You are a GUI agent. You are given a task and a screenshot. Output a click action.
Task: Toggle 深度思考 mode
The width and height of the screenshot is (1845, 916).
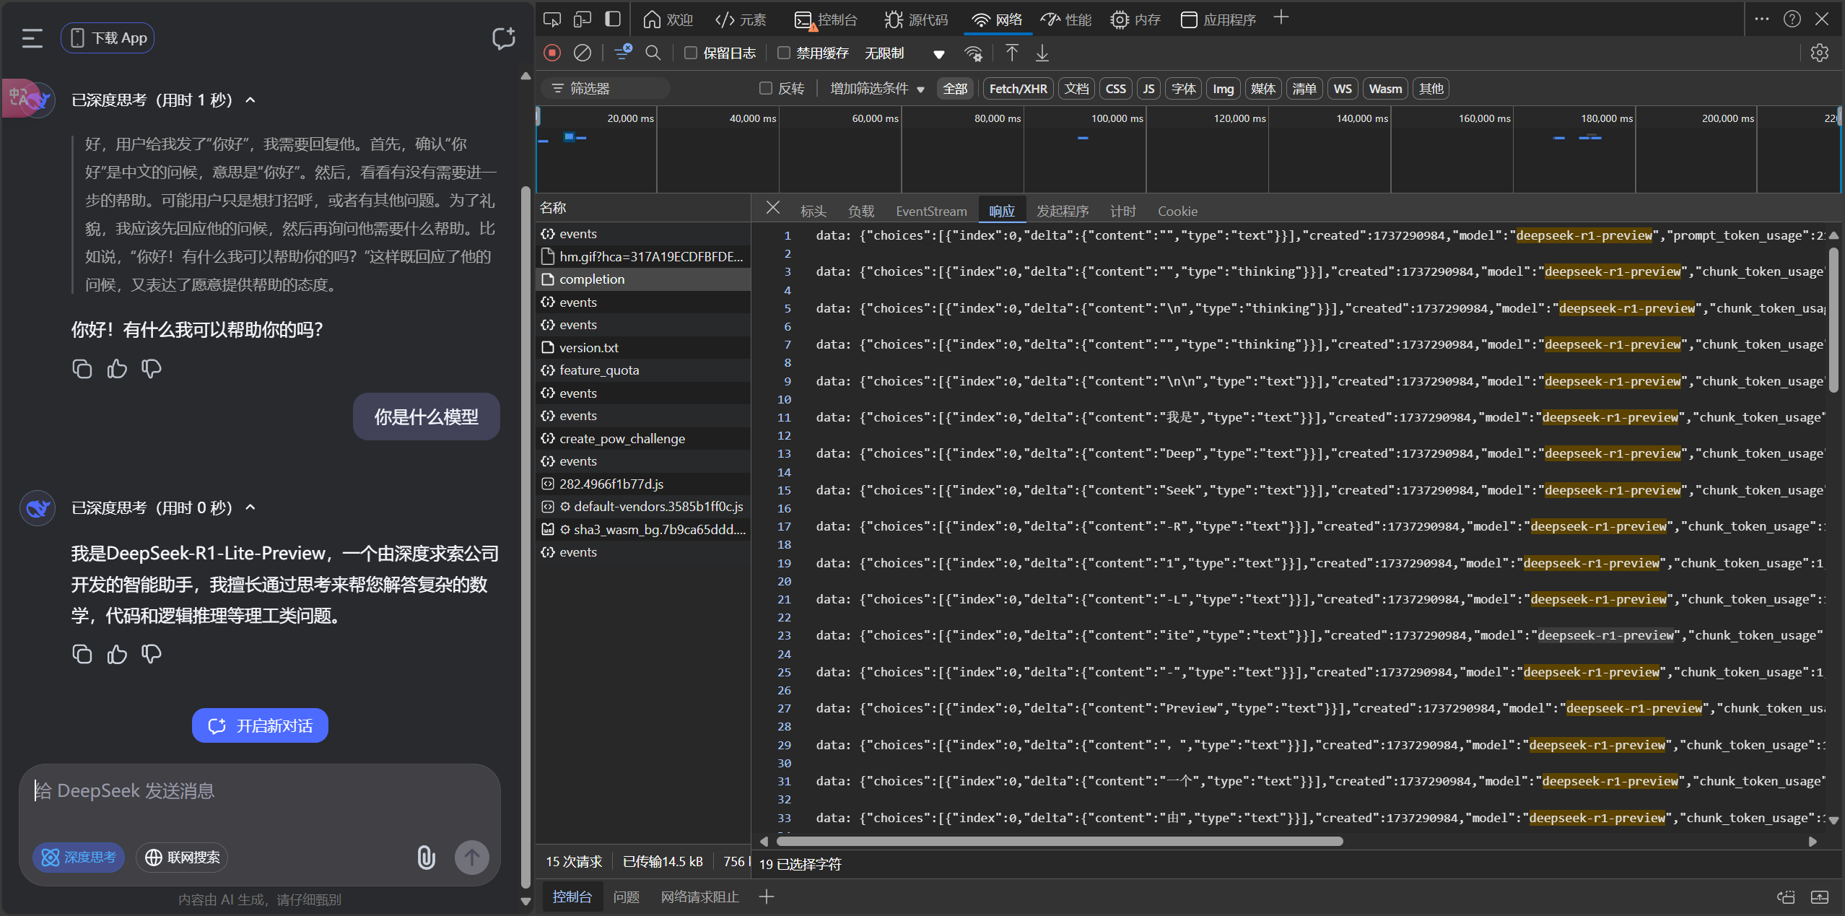pos(79,858)
